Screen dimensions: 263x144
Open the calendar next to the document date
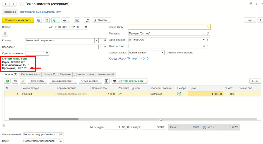click(x=86, y=27)
